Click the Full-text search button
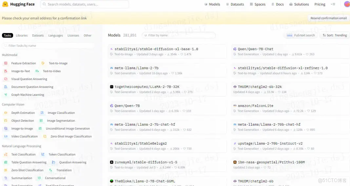Screen dimensions: 350x186 pos(301,35)
